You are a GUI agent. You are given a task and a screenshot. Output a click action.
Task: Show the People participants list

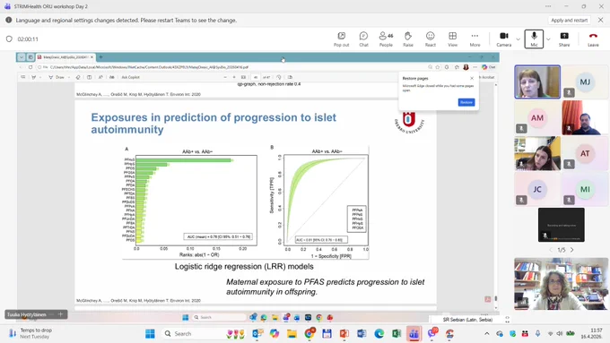(386, 39)
